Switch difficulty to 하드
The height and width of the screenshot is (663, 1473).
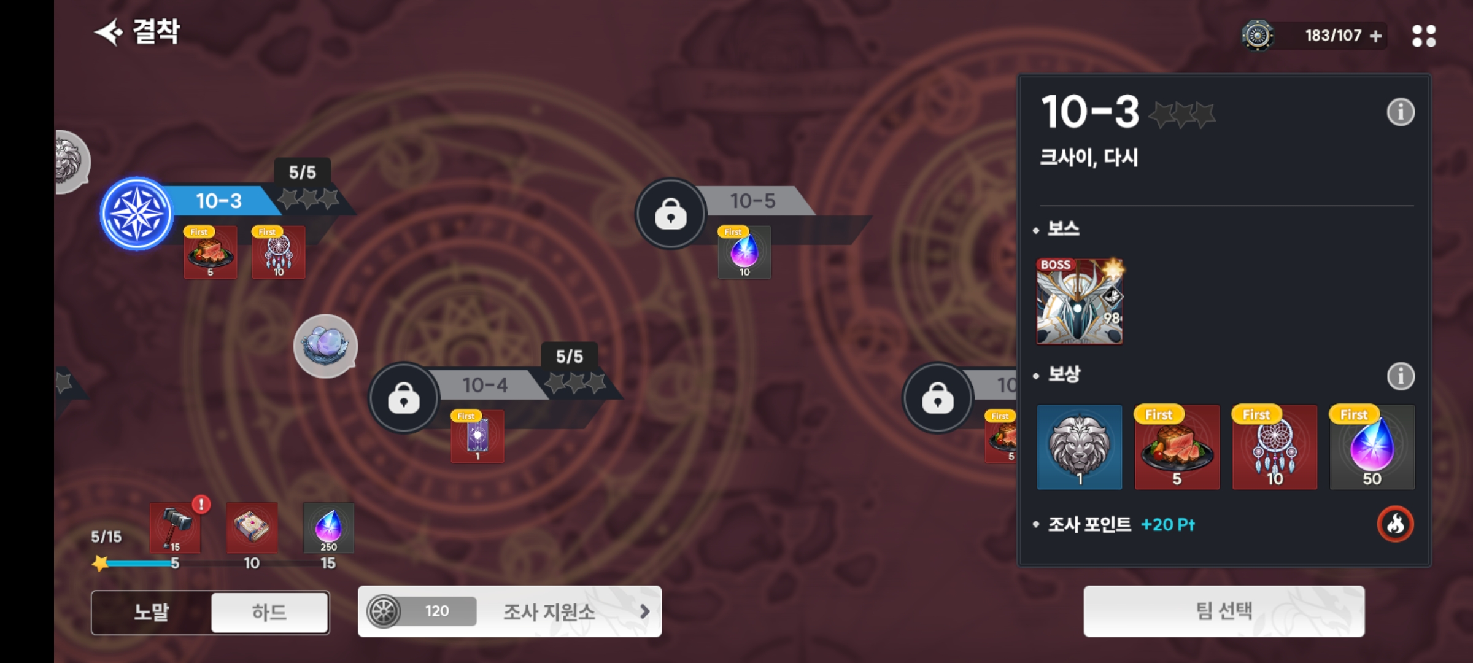(x=269, y=612)
